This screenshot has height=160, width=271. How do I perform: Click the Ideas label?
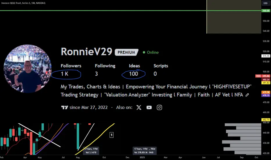pos(134,66)
